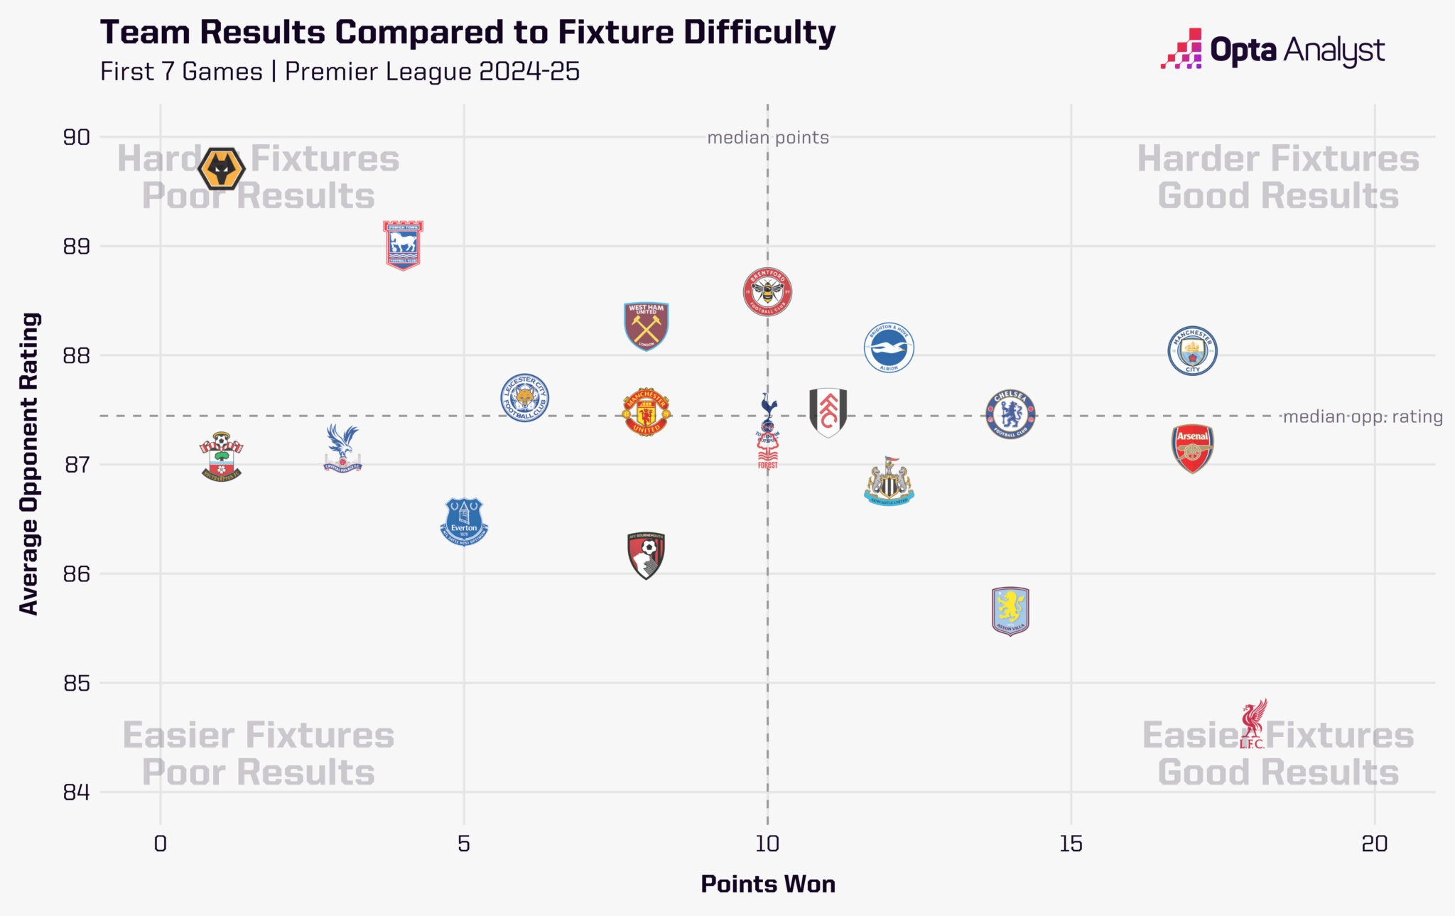
Task: Select the West Ham United crest
Action: (647, 327)
